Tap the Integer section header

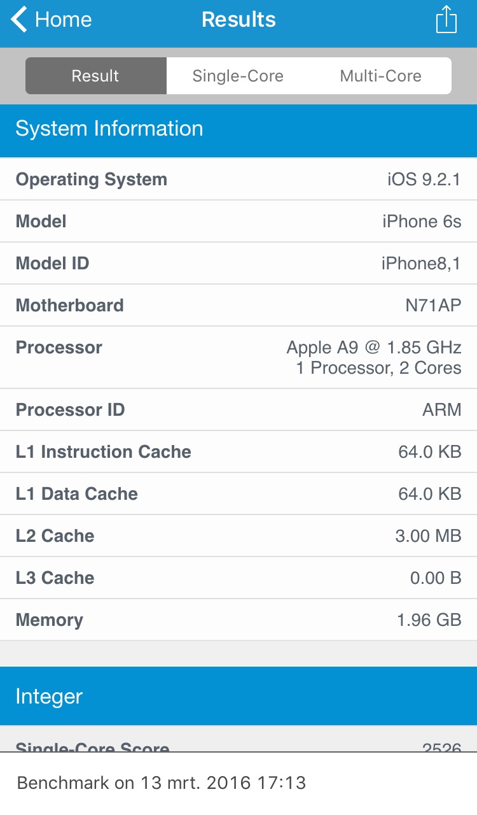(238, 696)
